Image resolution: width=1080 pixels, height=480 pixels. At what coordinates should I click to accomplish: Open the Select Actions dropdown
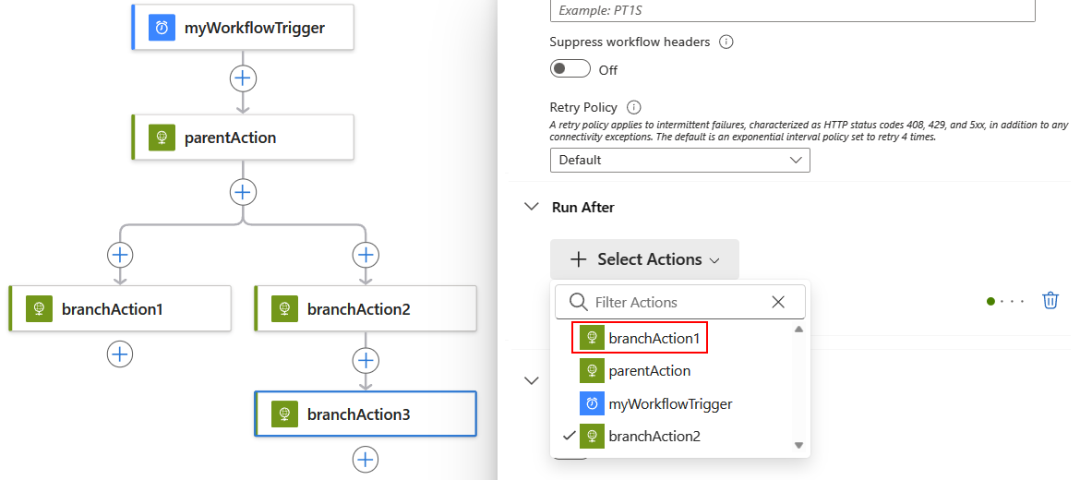pyautogui.click(x=644, y=259)
